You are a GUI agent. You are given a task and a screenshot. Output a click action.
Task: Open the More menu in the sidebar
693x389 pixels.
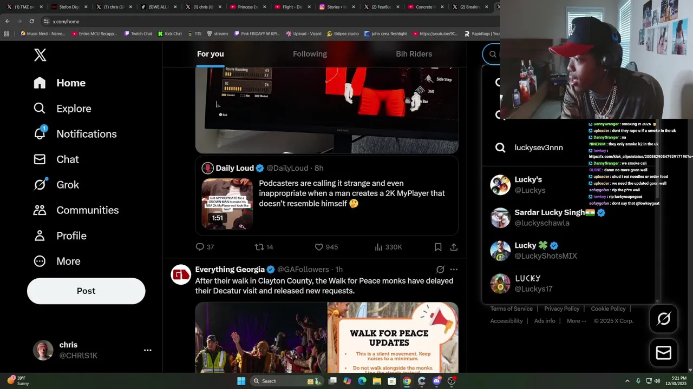click(x=57, y=261)
